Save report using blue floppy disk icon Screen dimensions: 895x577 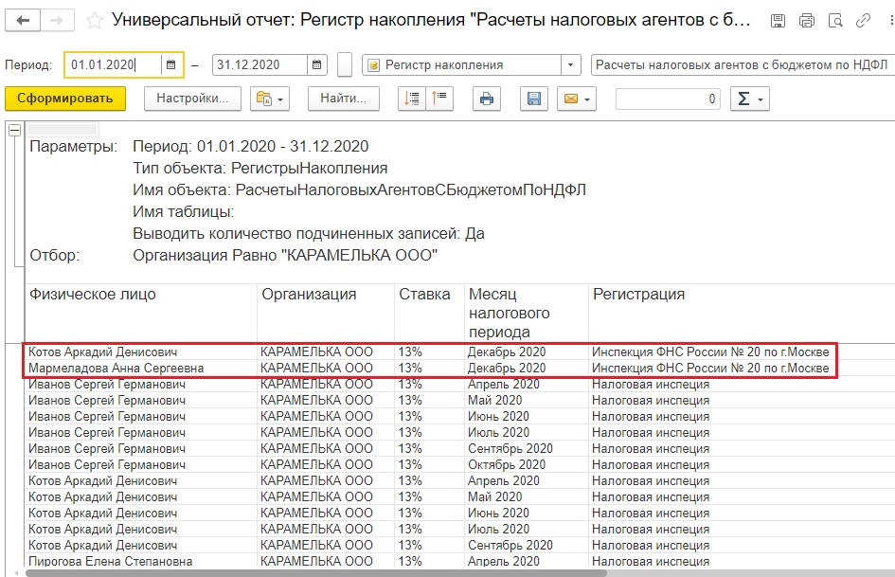click(x=534, y=99)
